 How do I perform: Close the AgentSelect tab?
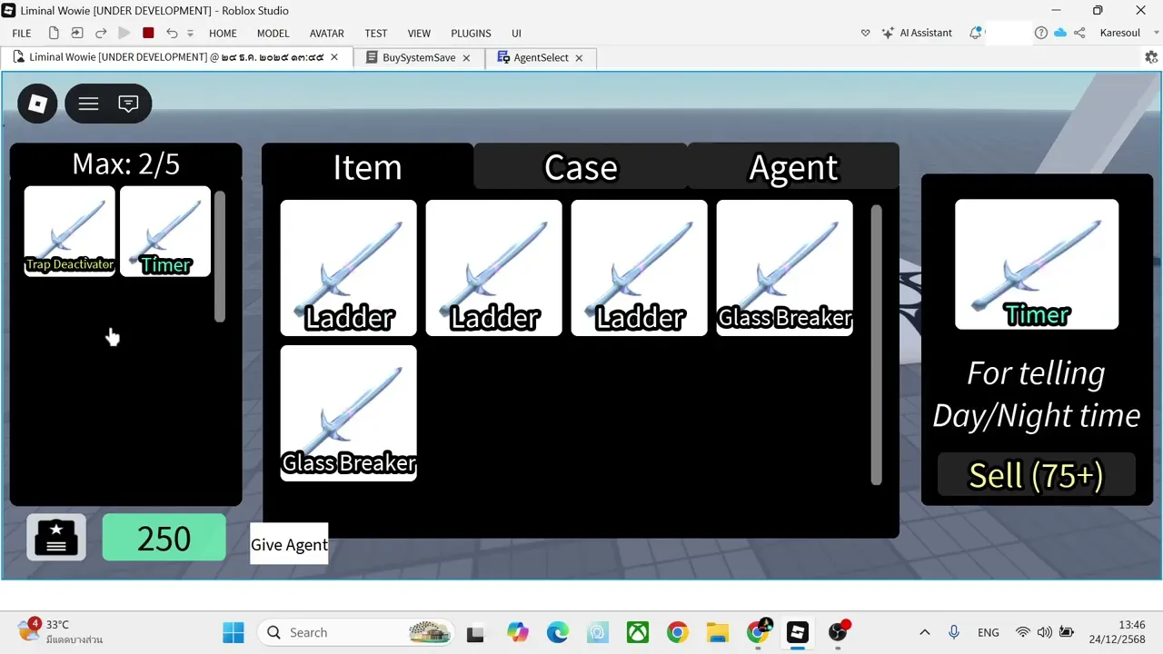point(579,57)
